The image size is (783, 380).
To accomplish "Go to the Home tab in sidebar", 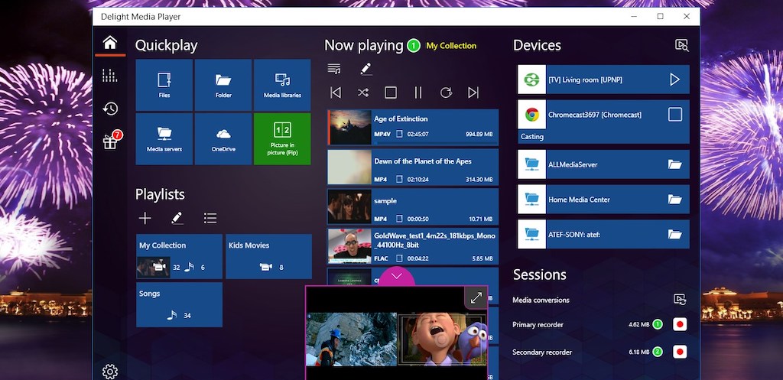I will tap(110, 42).
